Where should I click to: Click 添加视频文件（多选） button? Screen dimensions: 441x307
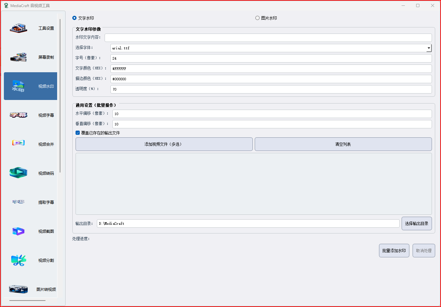point(164,144)
